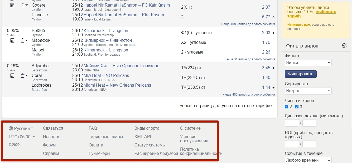Click black dot marker beside odds 3.45
The height and width of the screenshot is (163, 352).
point(273,68)
